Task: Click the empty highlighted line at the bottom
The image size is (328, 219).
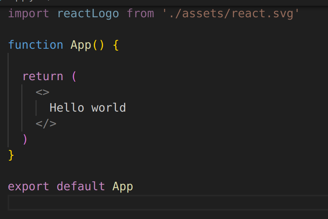Action: pyautogui.click(x=165, y=203)
